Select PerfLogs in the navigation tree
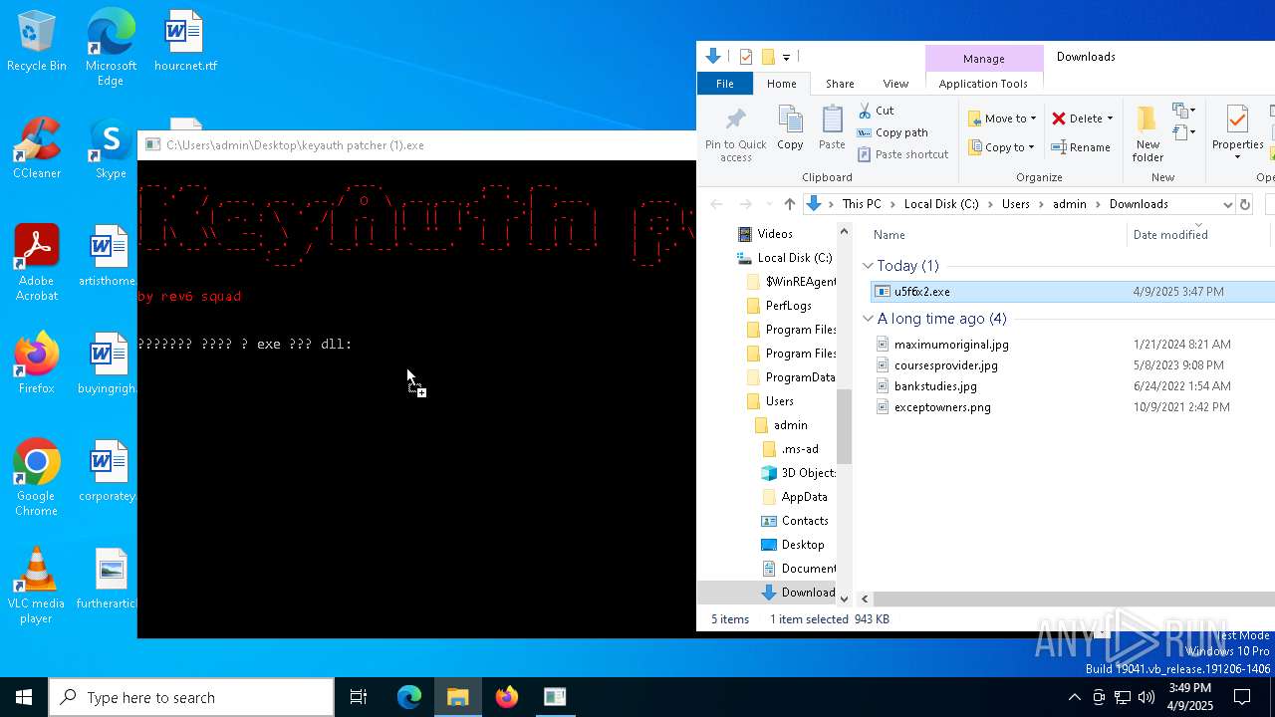This screenshot has height=717, width=1275. (x=787, y=306)
